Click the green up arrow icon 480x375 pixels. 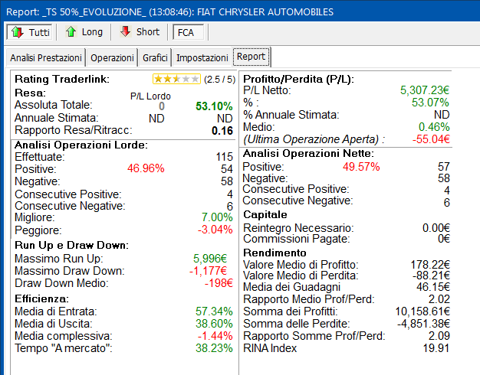[71, 32]
